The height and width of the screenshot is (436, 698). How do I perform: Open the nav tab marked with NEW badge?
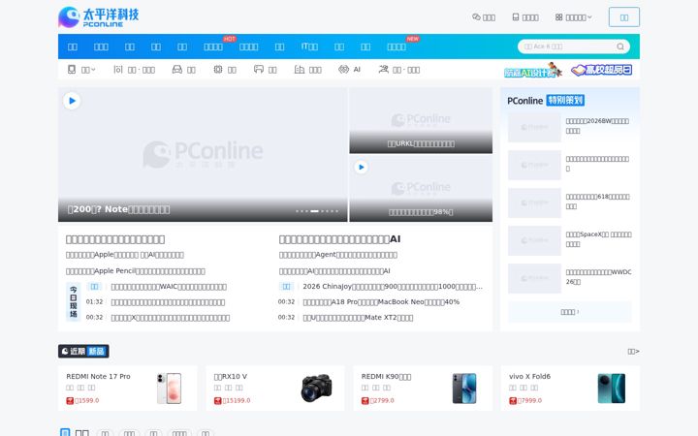(x=397, y=47)
